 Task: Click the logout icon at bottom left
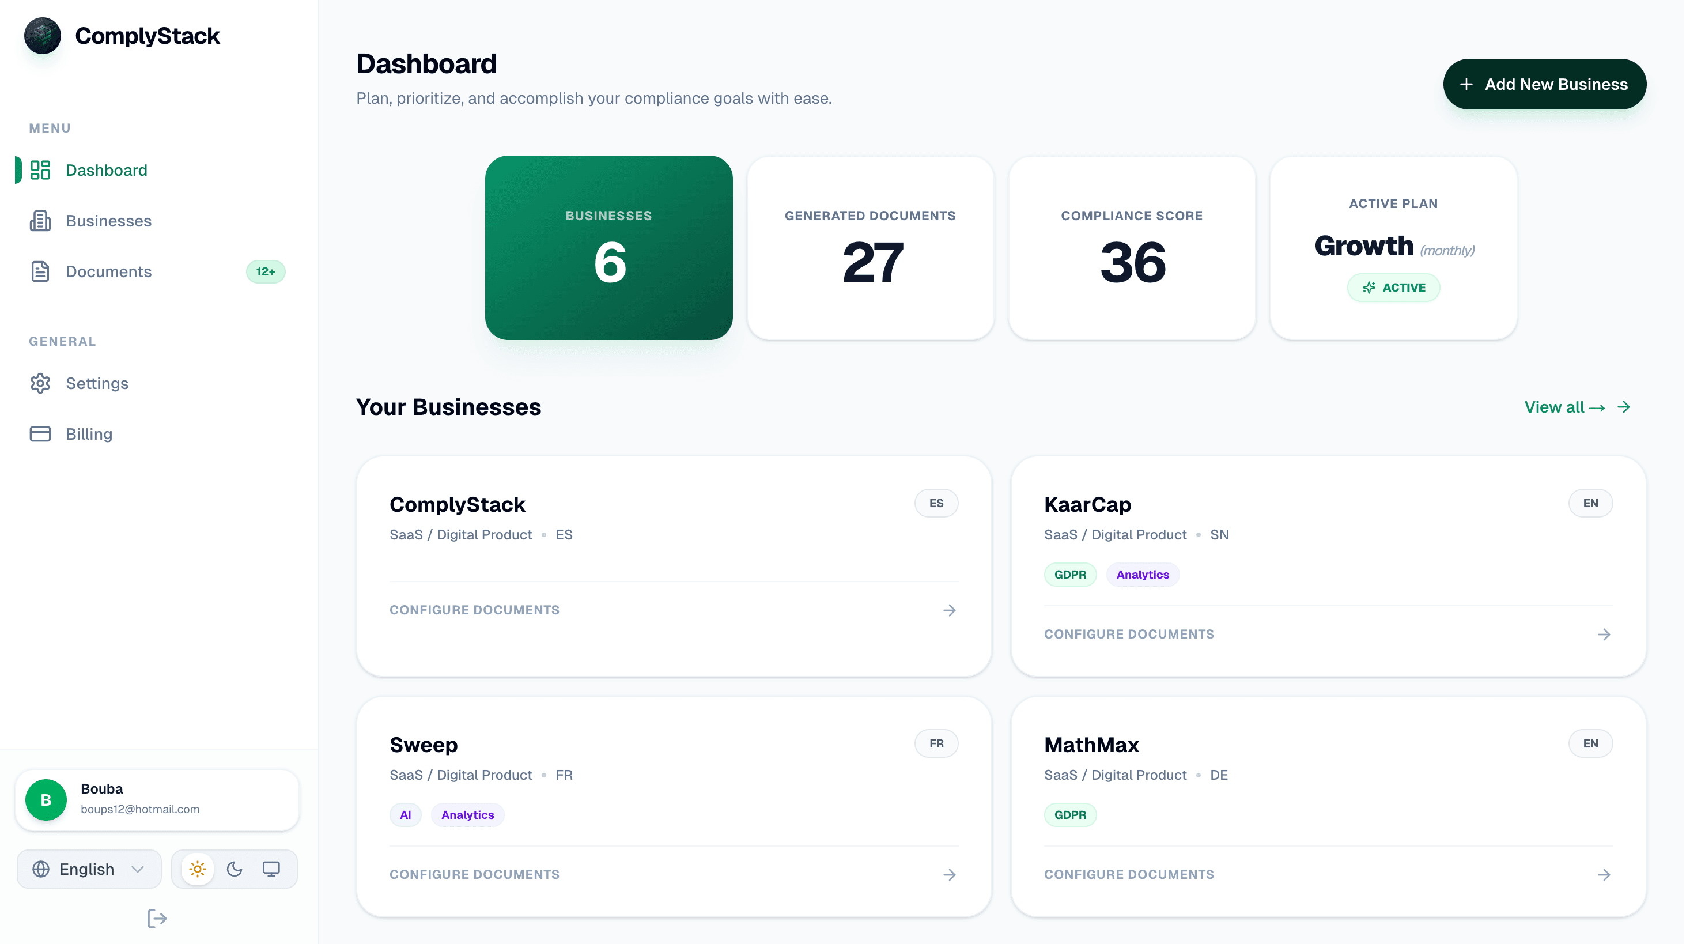[156, 919]
